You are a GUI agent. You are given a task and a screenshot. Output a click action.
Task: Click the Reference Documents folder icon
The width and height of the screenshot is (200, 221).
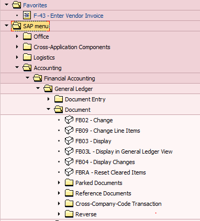click(69, 193)
